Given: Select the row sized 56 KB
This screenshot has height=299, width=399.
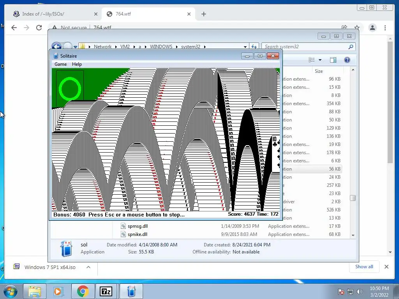Looking at the screenshot, I should (x=312, y=169).
